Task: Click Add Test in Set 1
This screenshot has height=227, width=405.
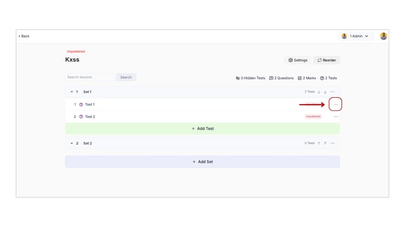Action: click(x=203, y=129)
